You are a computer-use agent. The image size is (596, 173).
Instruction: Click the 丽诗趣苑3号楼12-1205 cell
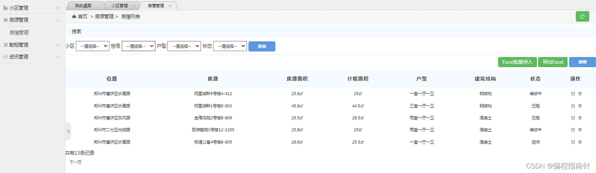tap(213, 130)
